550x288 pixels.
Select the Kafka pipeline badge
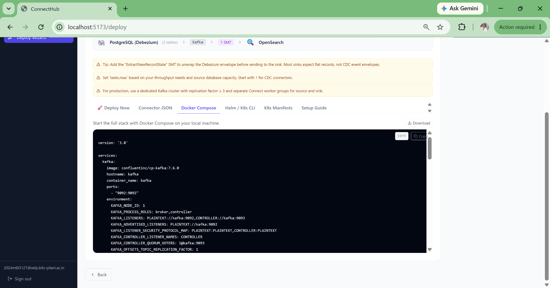point(198,42)
